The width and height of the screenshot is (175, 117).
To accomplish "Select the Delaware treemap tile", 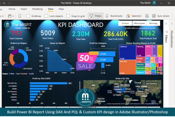I will (x=141, y=72).
